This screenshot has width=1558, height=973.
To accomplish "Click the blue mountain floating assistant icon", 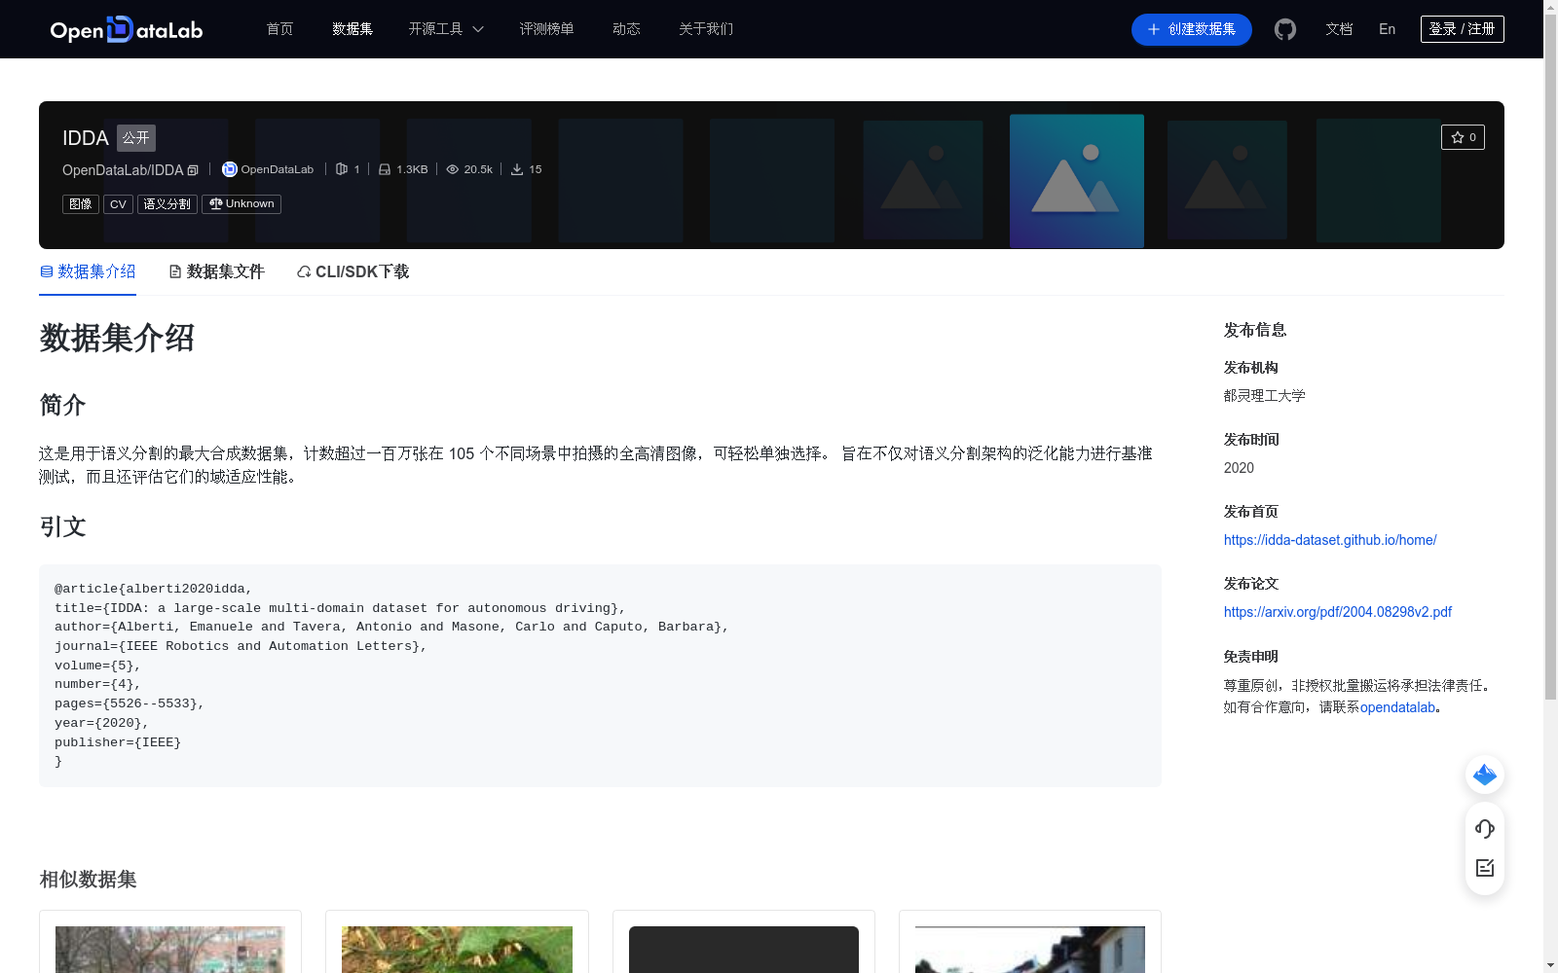I will (1484, 775).
